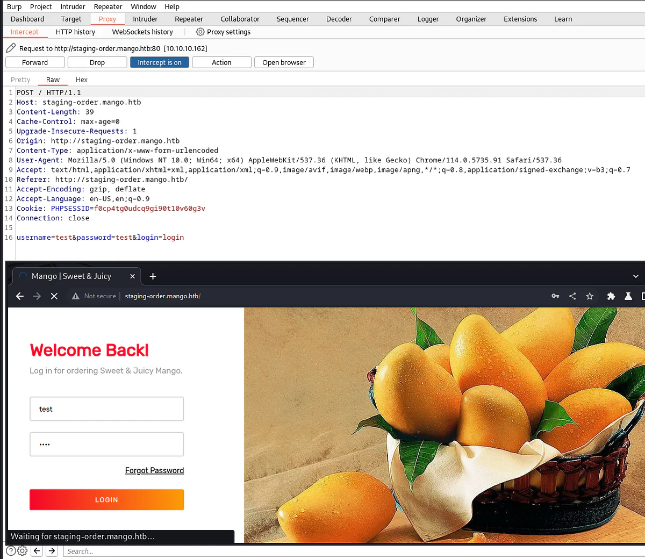Click the share page icon

point(572,296)
